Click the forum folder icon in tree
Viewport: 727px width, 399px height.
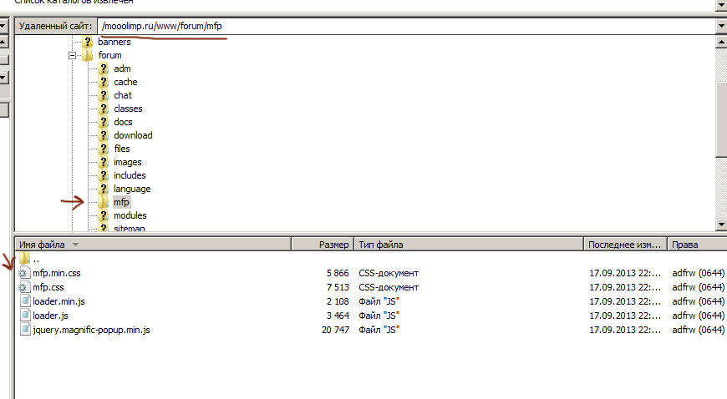click(x=88, y=55)
